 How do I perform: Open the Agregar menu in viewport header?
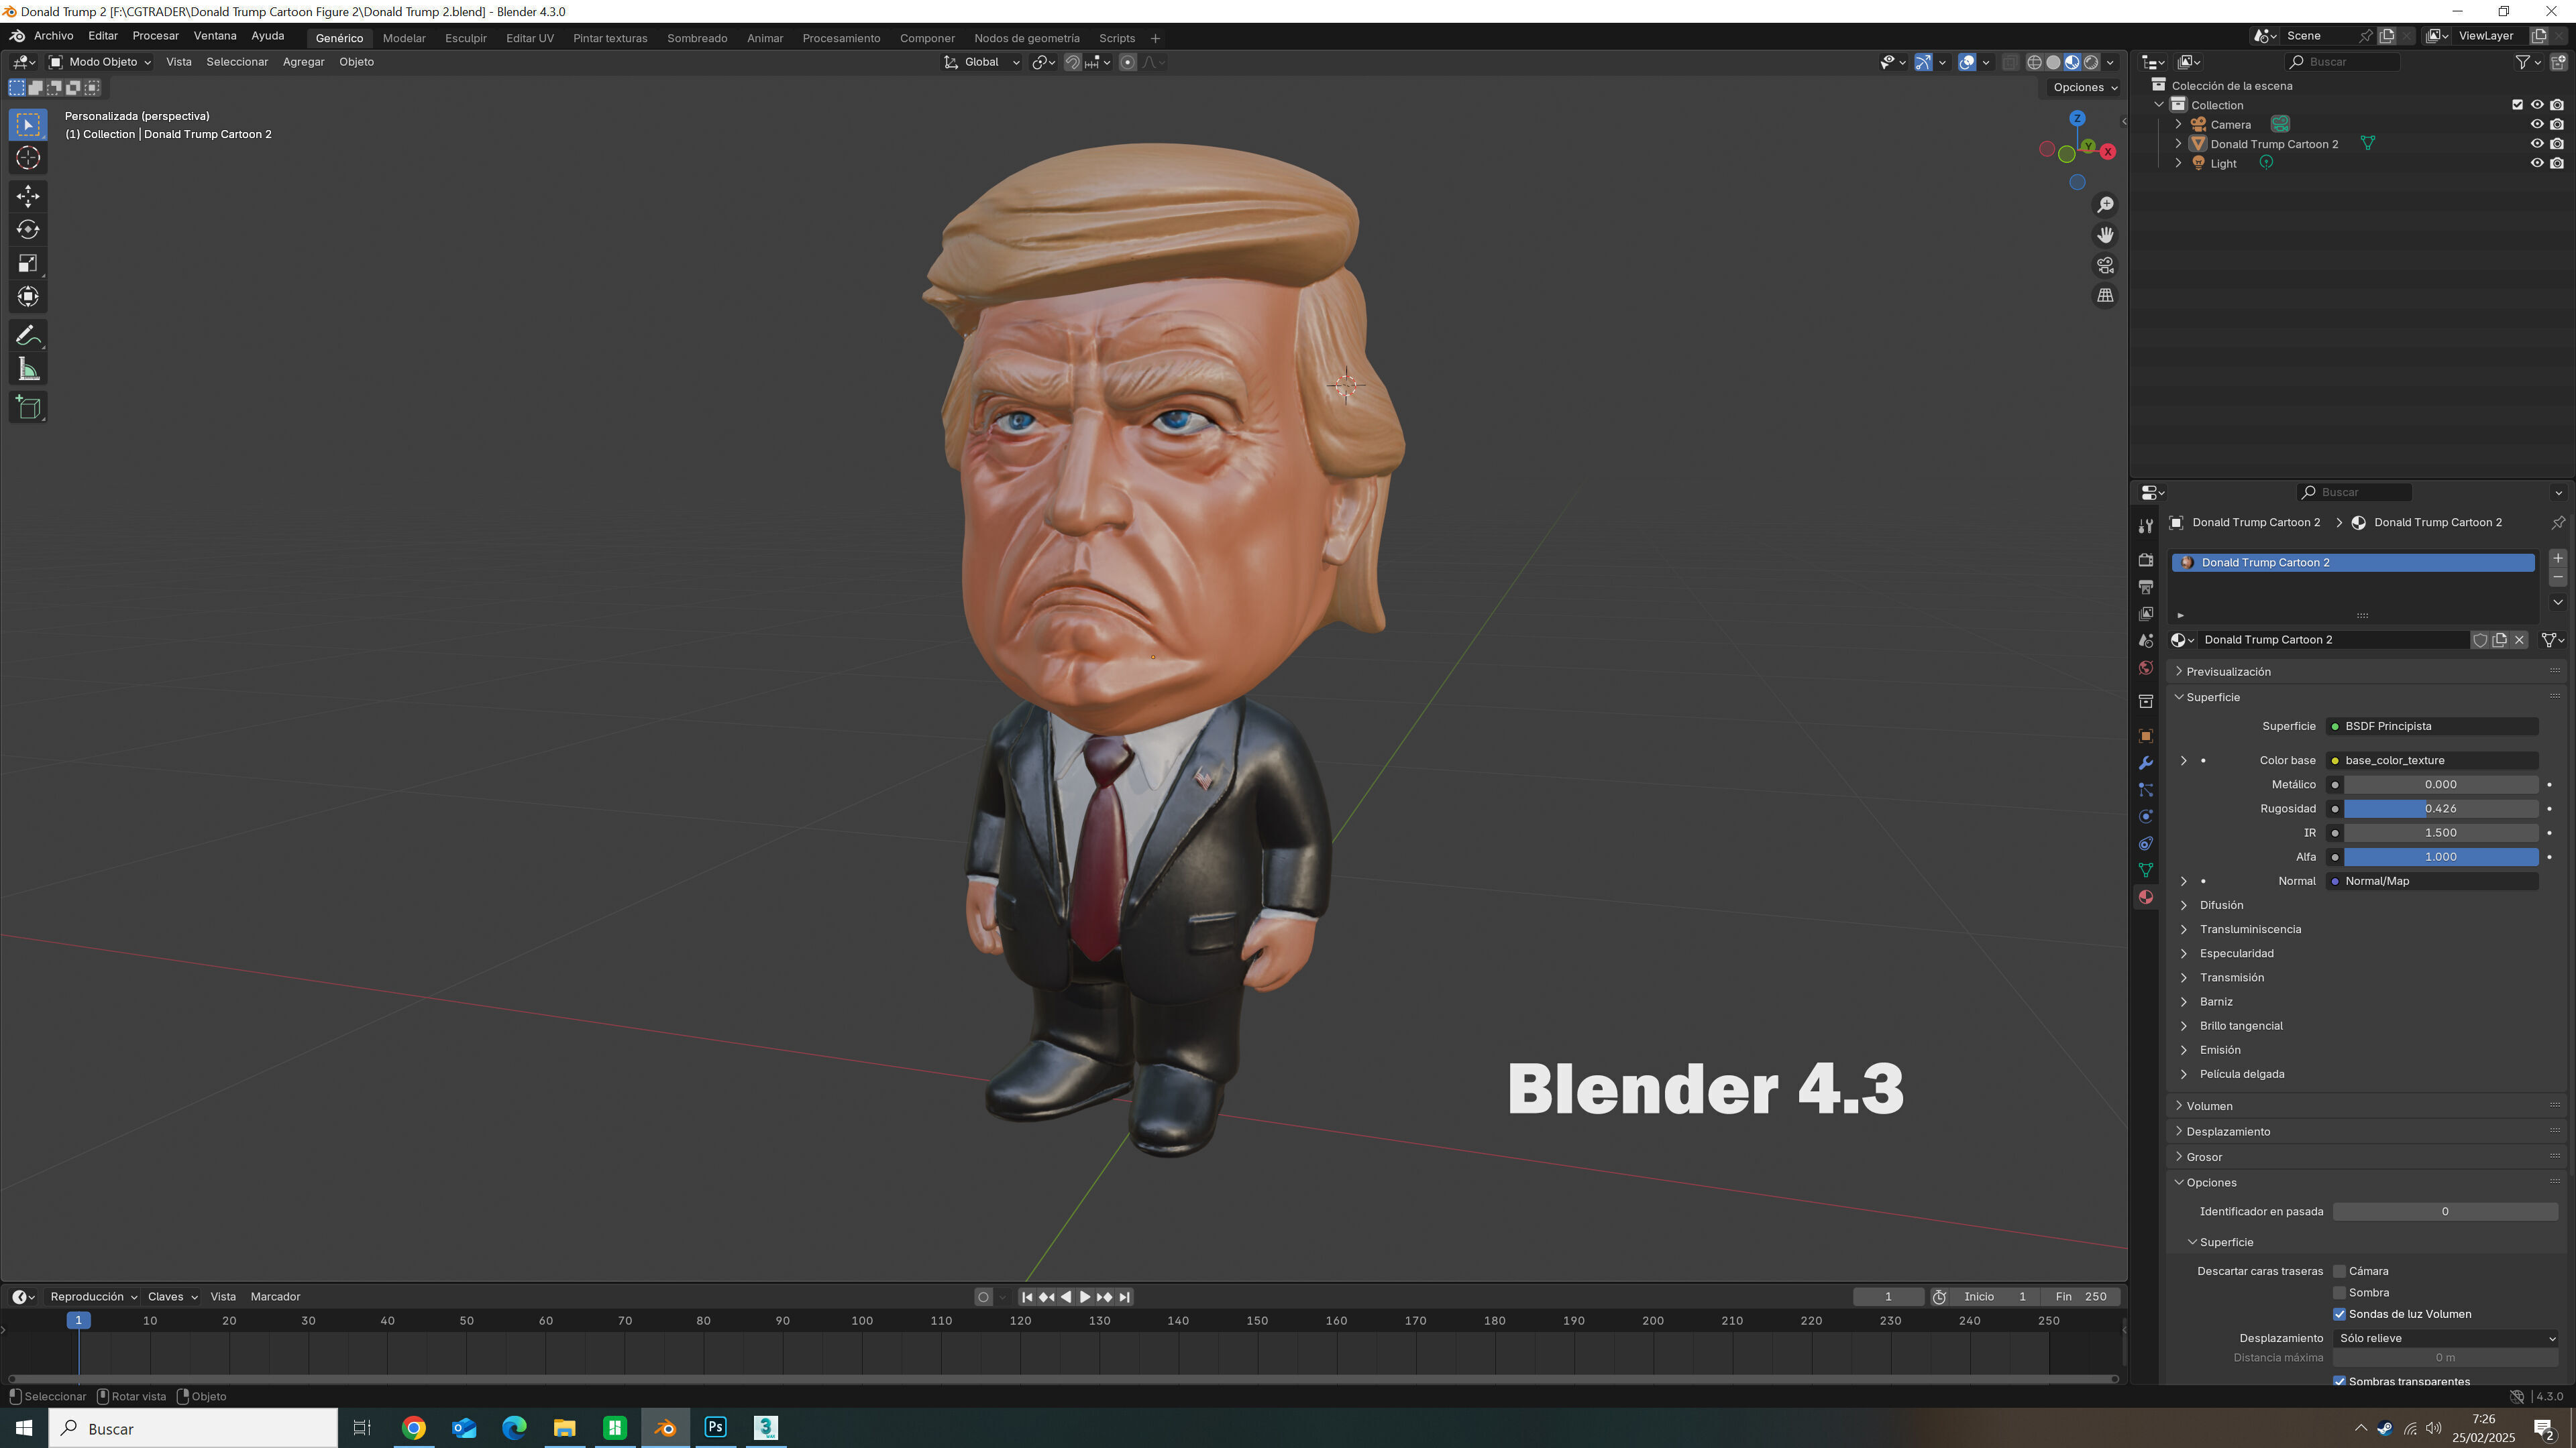tap(303, 62)
